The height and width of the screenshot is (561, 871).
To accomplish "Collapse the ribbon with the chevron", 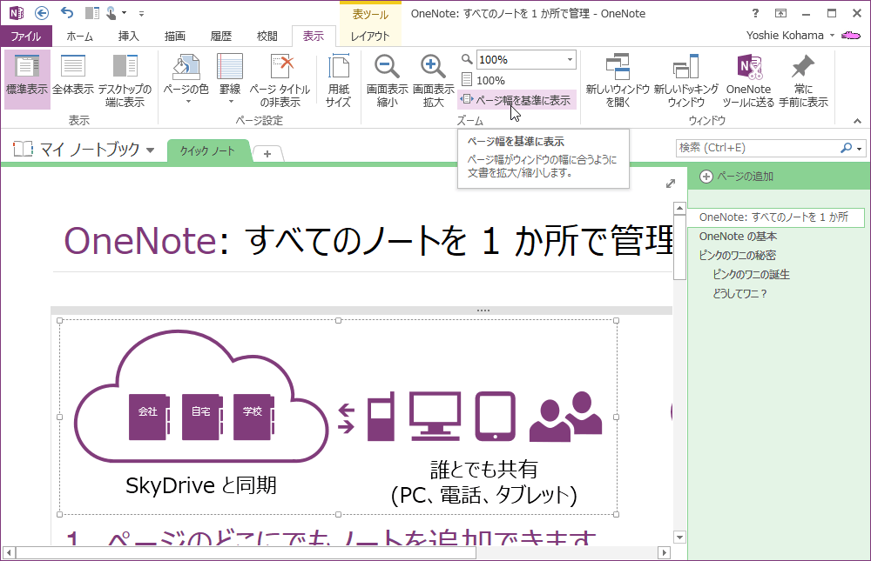I will coord(858,120).
